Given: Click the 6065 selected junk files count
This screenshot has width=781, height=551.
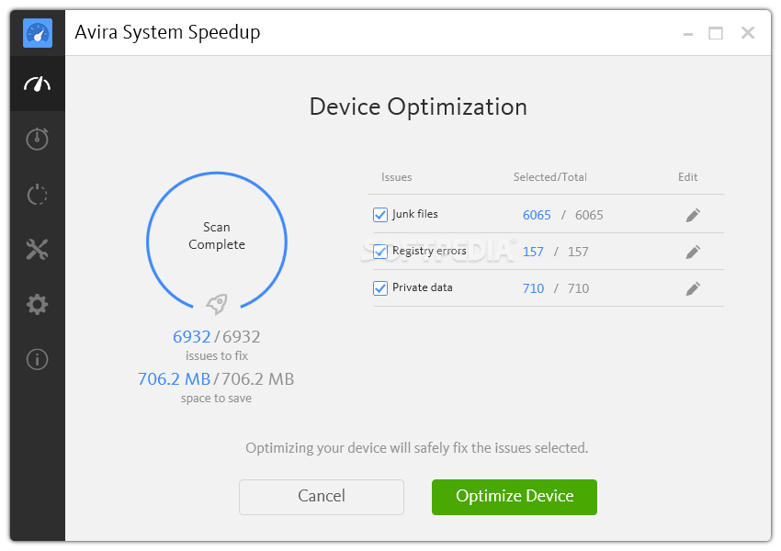Looking at the screenshot, I should [537, 215].
